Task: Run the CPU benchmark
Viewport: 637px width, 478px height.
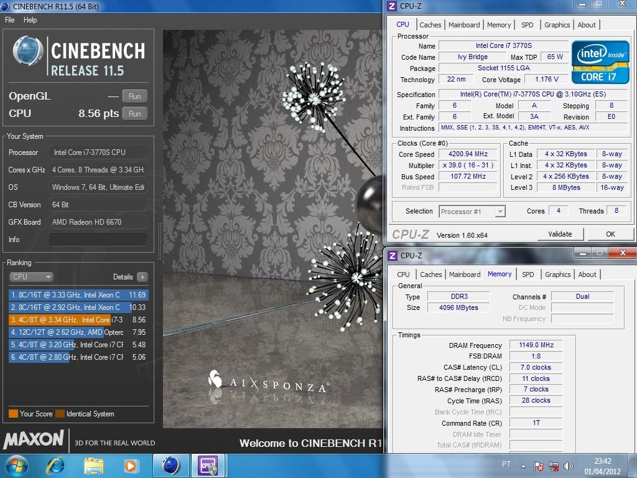Action: tap(135, 114)
